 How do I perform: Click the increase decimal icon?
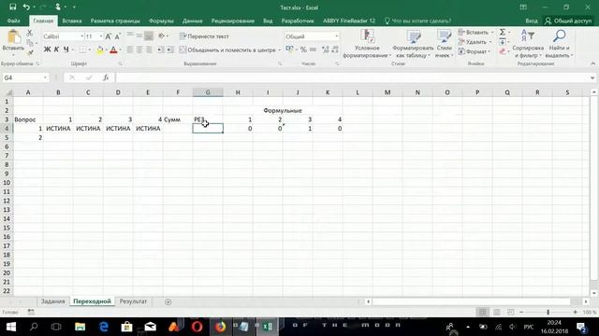(326, 49)
